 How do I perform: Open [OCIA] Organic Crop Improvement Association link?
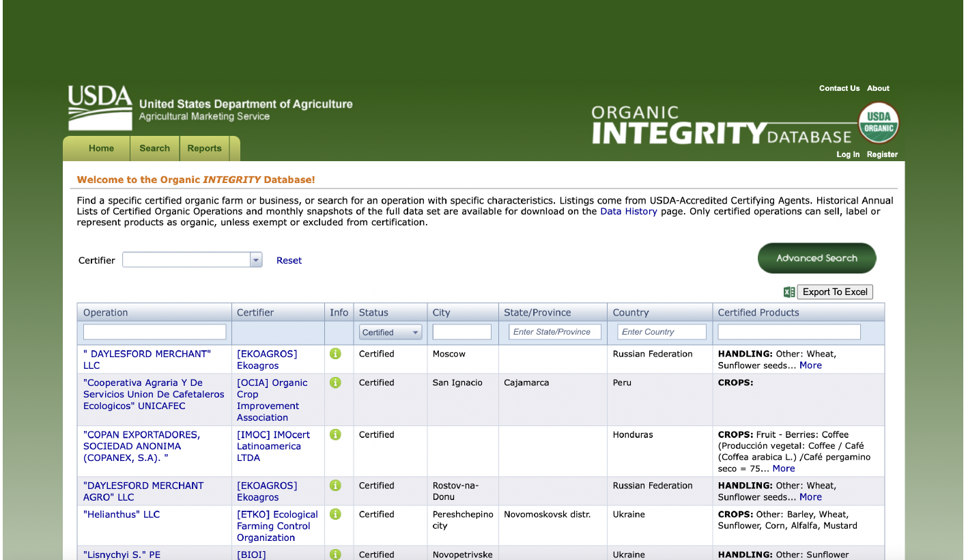272,400
